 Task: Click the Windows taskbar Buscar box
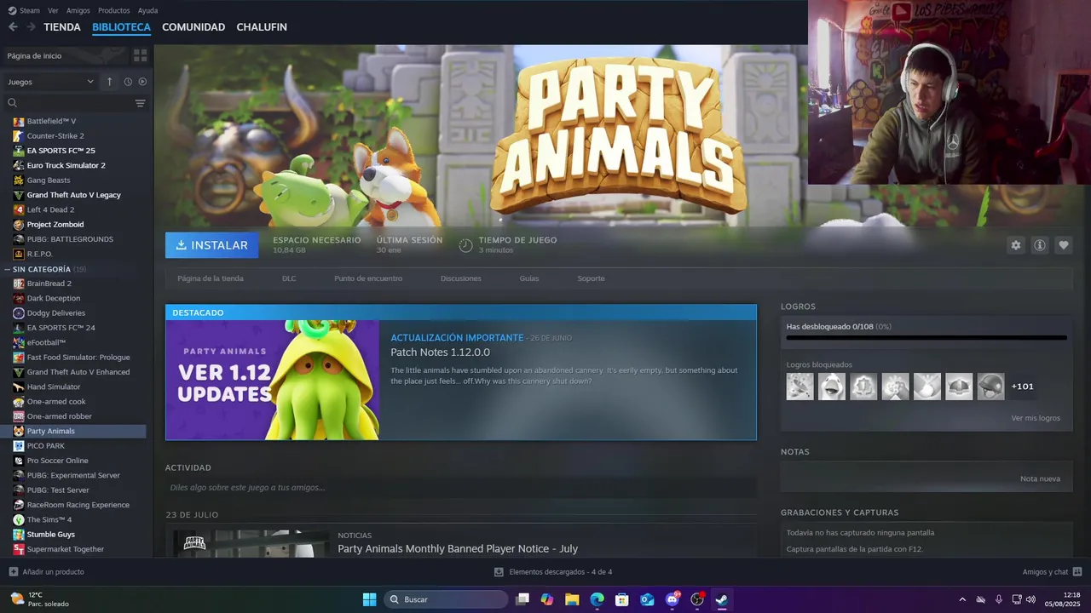click(446, 599)
